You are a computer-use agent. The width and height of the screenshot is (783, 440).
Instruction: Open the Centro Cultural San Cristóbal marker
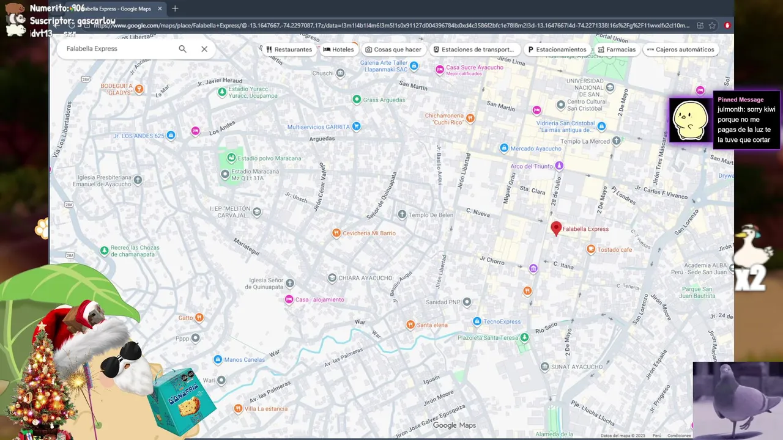point(561,105)
